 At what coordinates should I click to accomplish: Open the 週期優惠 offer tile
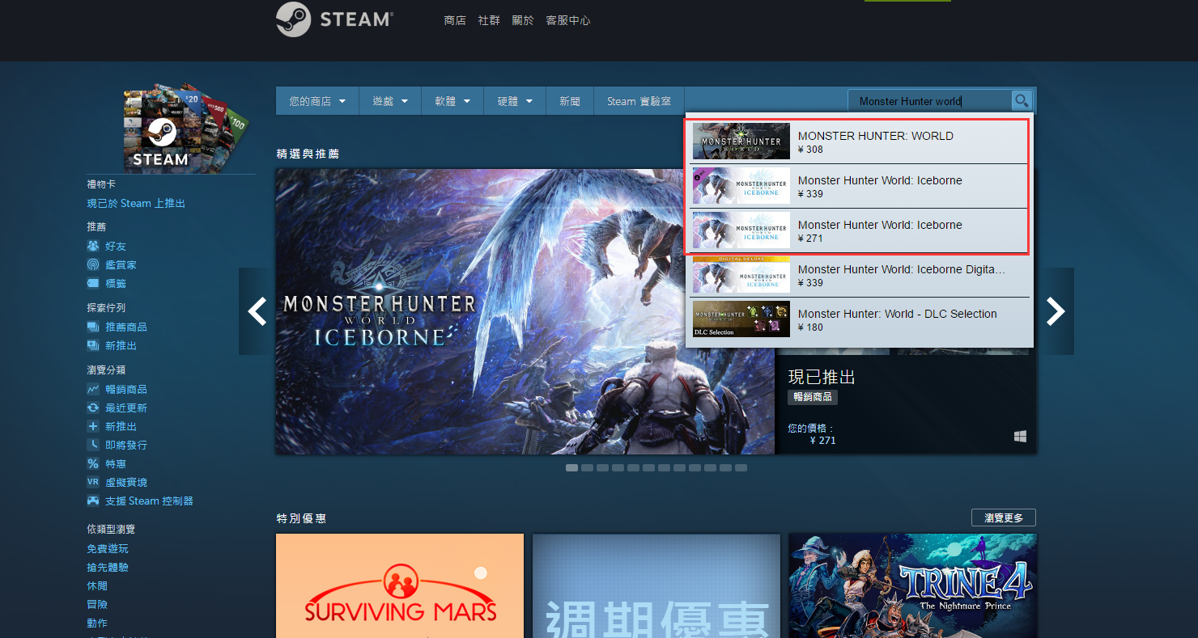tap(656, 585)
